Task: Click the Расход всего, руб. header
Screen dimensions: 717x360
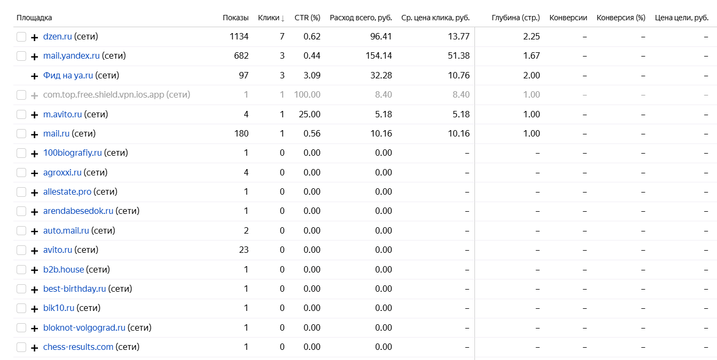Action: click(361, 18)
